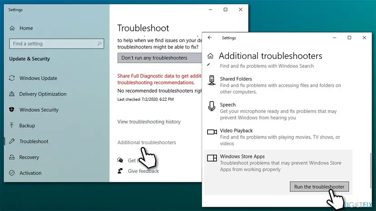
Task: Open the Backup section
Action: pyautogui.click(x=27, y=125)
